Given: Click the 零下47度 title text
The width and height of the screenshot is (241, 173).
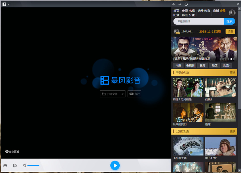Looking at the screenshot, I should 211,158.
